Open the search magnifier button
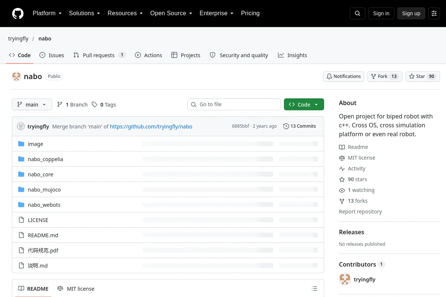 358,13
